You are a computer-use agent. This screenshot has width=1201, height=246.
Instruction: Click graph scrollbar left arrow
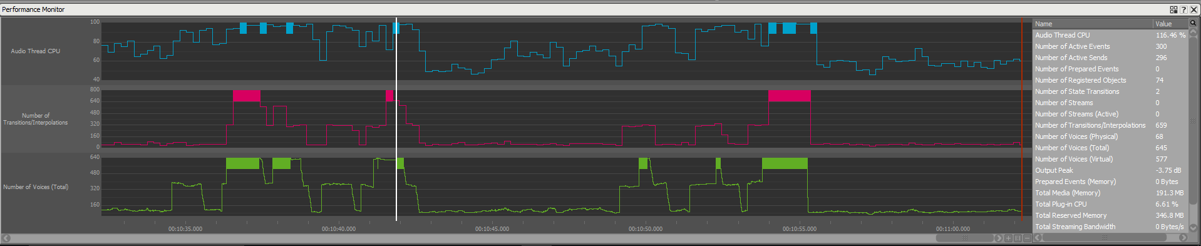click(x=6, y=238)
